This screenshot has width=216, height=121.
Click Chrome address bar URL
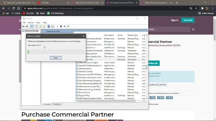pos(60,8)
